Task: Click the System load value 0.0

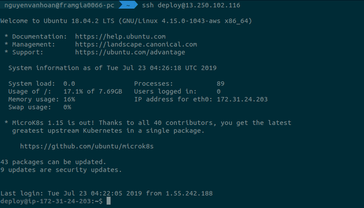Action: coord(69,84)
